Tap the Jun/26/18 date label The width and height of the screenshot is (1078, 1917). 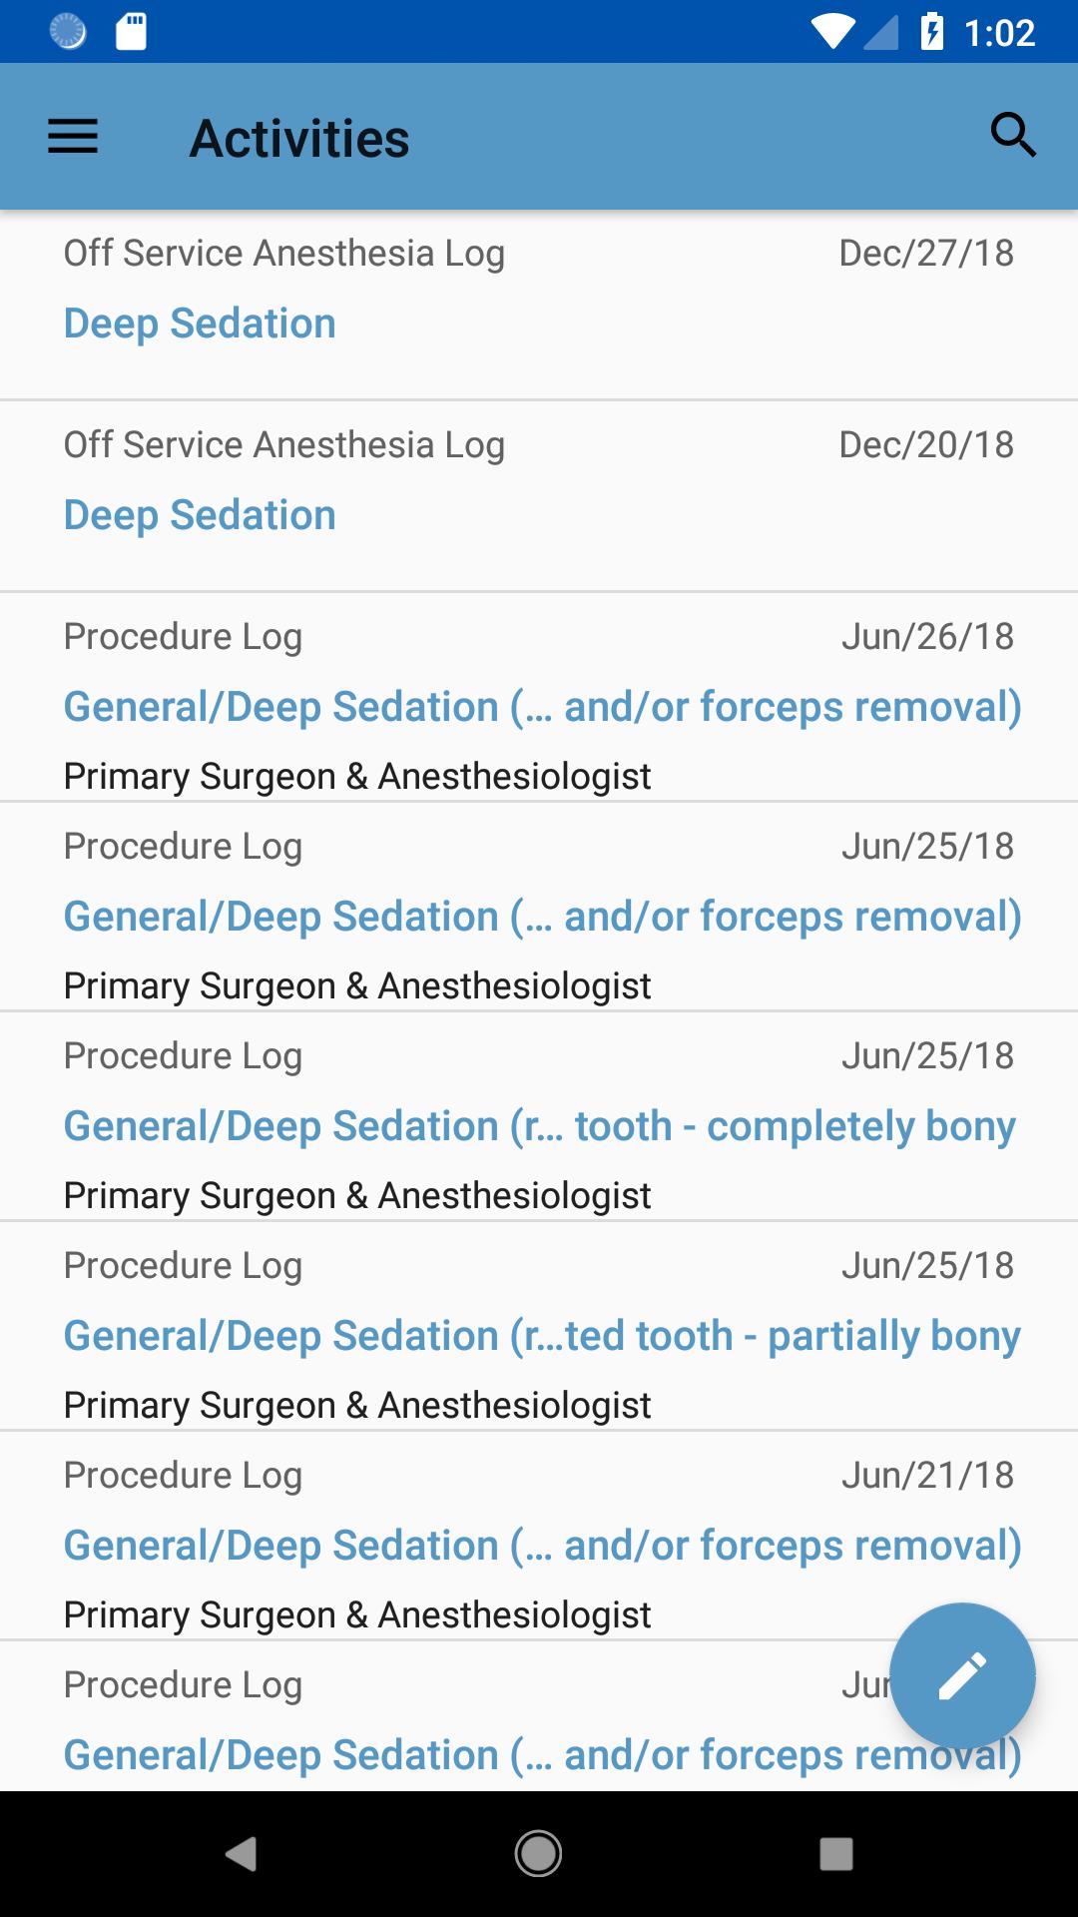(927, 636)
